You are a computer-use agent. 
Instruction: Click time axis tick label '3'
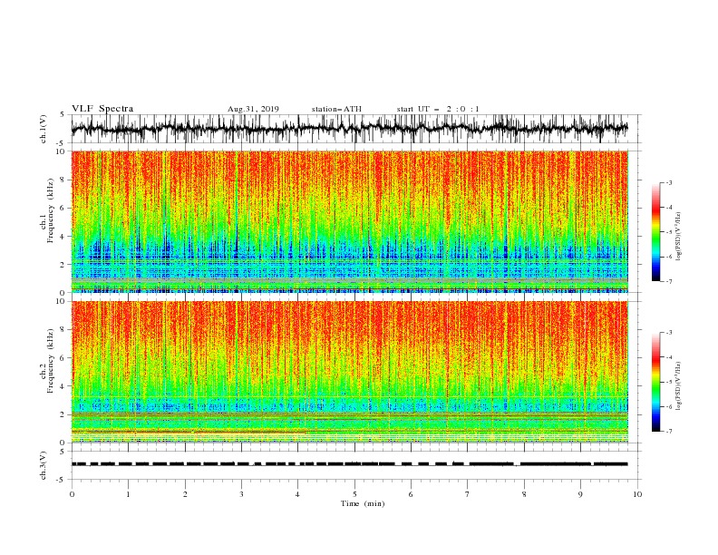(x=241, y=494)
